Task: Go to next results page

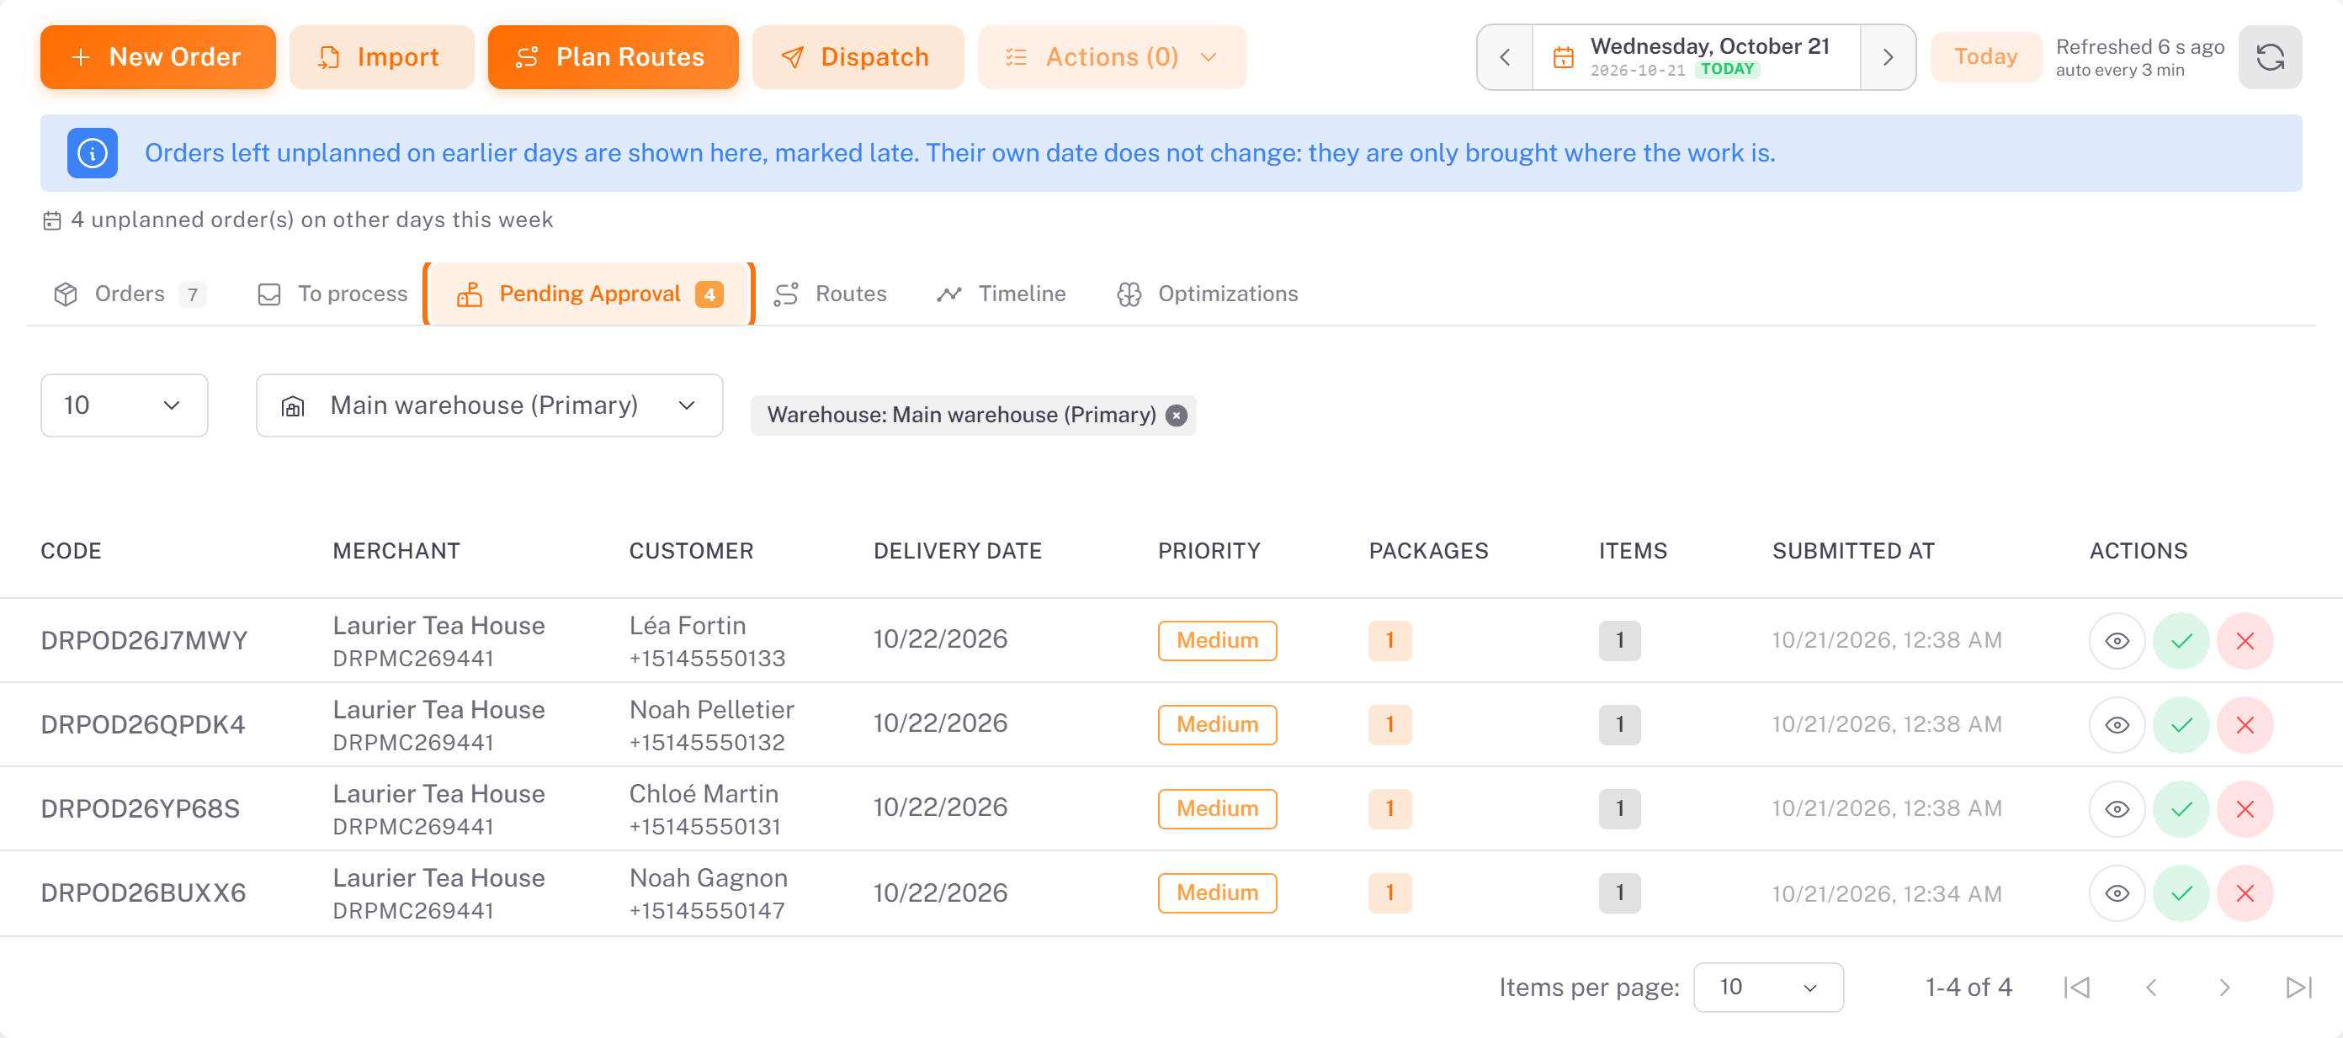Action: click(2225, 987)
